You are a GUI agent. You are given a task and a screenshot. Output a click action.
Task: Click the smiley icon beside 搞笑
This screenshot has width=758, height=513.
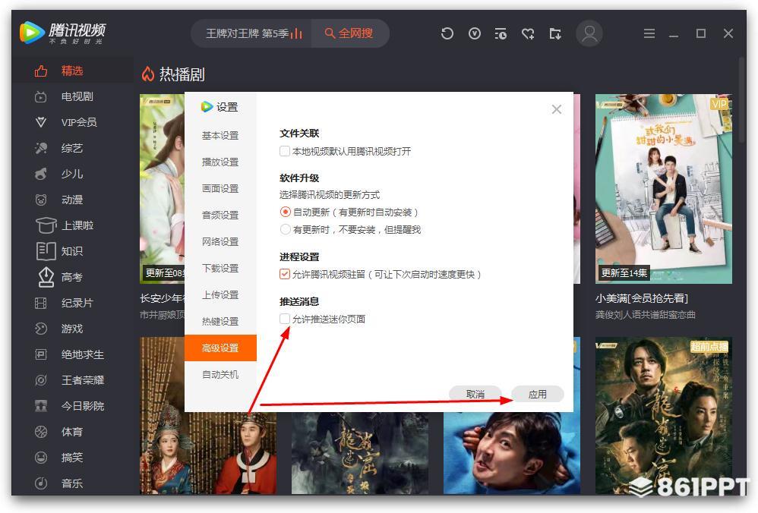pos(41,458)
